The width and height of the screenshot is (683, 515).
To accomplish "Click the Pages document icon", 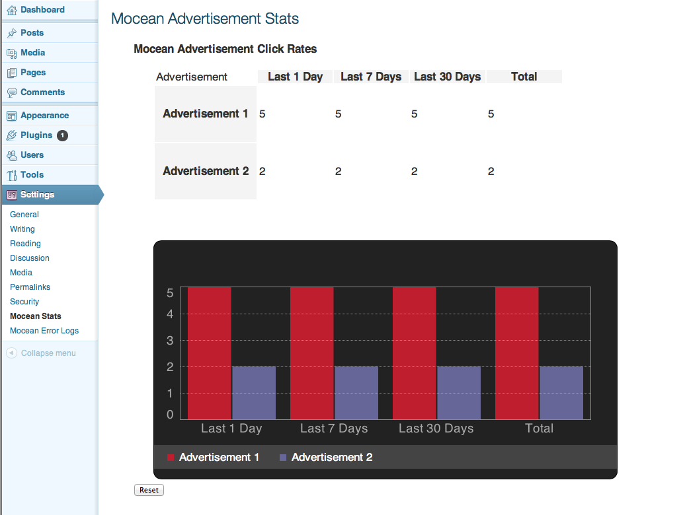I will 12,73.
